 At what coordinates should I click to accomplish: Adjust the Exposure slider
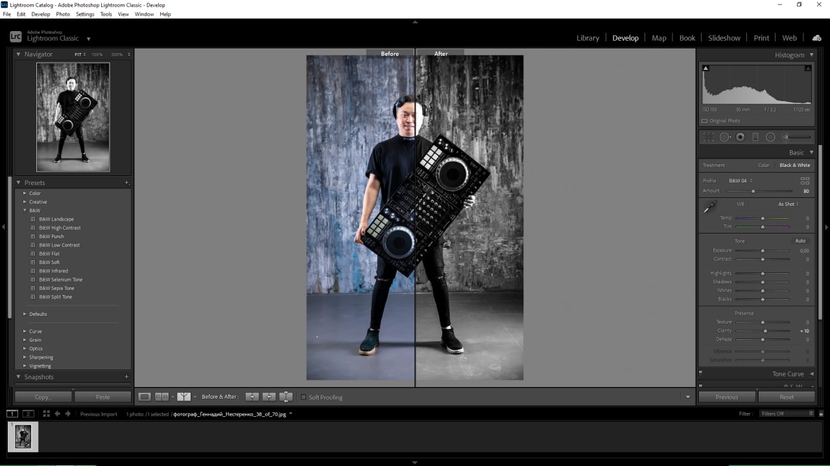(762, 250)
